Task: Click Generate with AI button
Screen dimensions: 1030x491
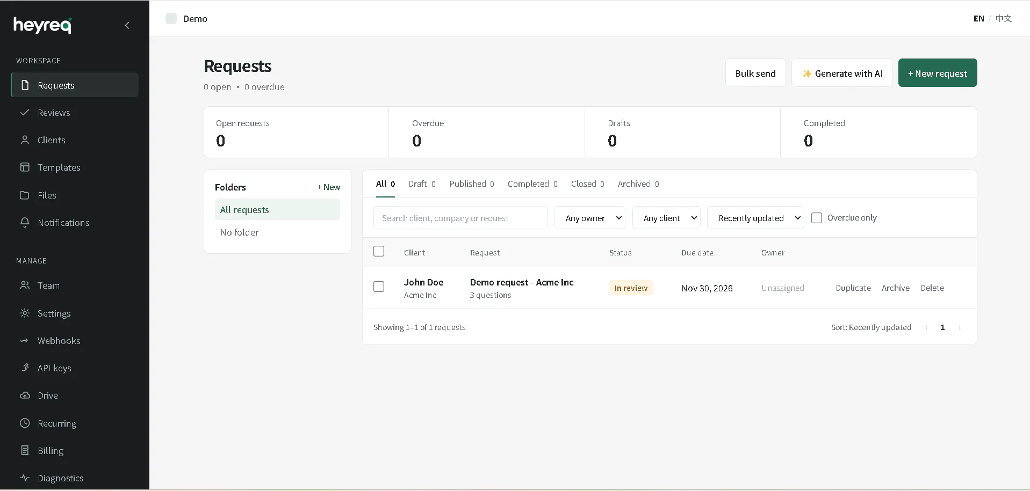Action: click(842, 73)
